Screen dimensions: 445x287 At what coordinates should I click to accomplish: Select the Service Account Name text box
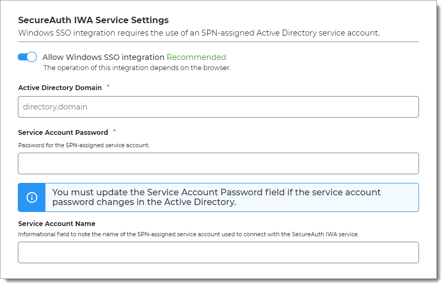click(218, 252)
